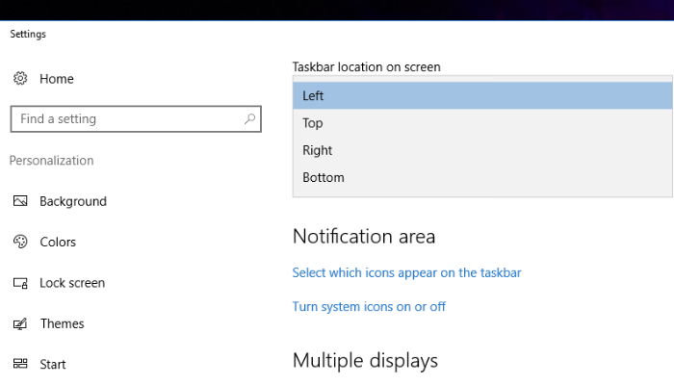Choose Top as taskbar location
Screen dimensions: 674x385
click(x=482, y=123)
